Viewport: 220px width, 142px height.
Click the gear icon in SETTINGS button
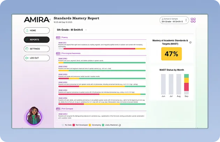[x=27, y=49]
